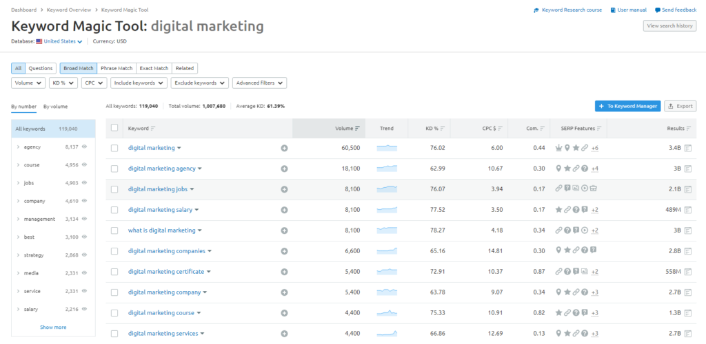
Task: Open Advanced filters dropdown
Action: (260, 83)
